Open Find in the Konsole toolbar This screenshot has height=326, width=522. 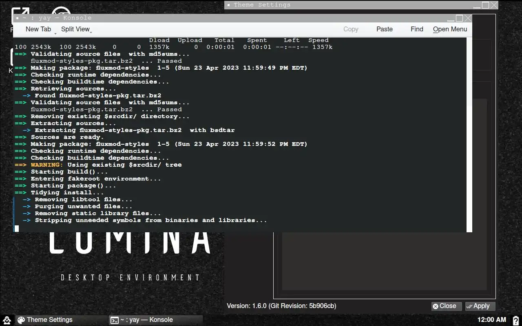[417, 29]
